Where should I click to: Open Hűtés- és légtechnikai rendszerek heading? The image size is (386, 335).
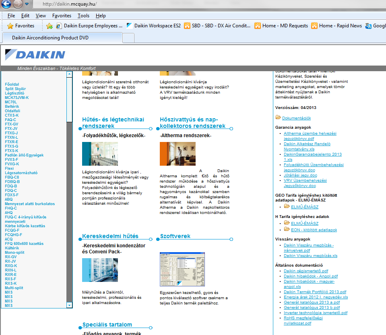point(113,123)
